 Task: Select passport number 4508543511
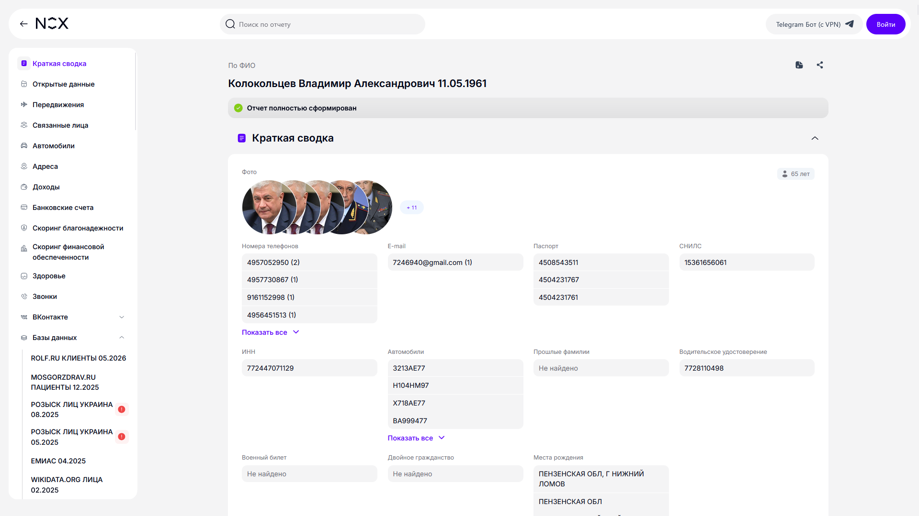601,263
